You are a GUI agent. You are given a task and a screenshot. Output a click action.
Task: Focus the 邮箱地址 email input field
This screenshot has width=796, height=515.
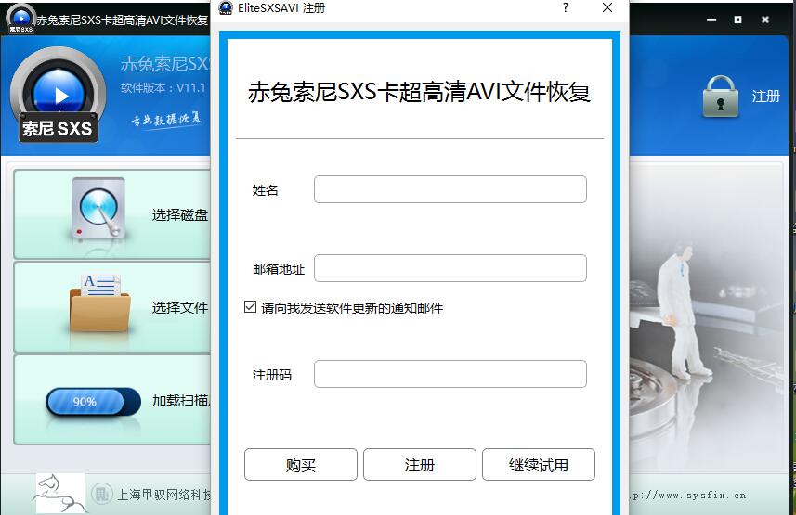pos(450,268)
